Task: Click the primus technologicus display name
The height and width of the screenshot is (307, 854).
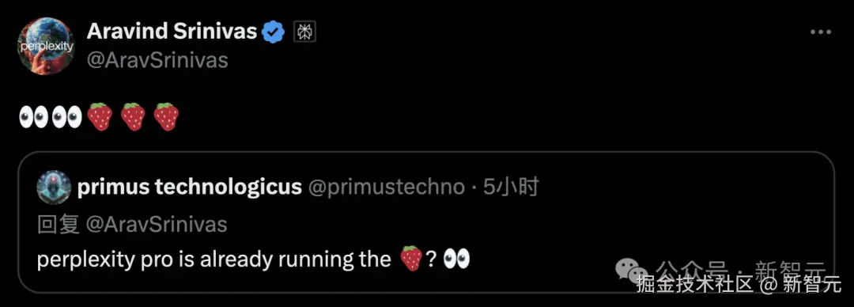Action: click(190, 188)
